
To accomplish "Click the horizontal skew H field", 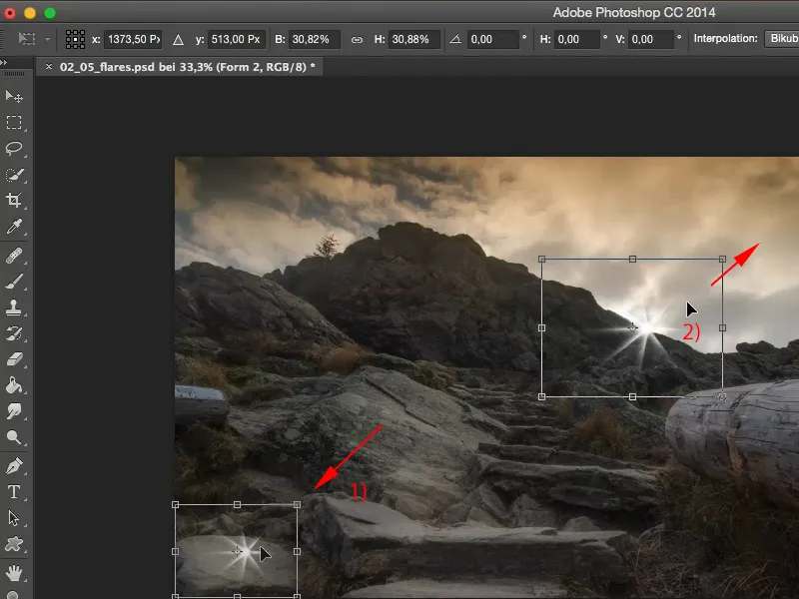I will coord(577,39).
